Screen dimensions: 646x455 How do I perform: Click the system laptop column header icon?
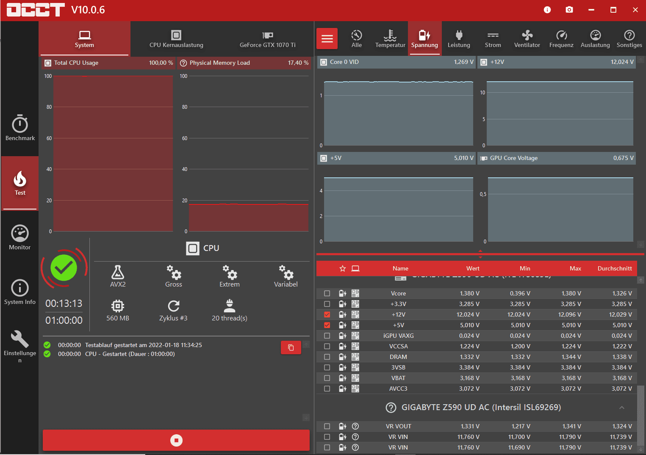(355, 268)
